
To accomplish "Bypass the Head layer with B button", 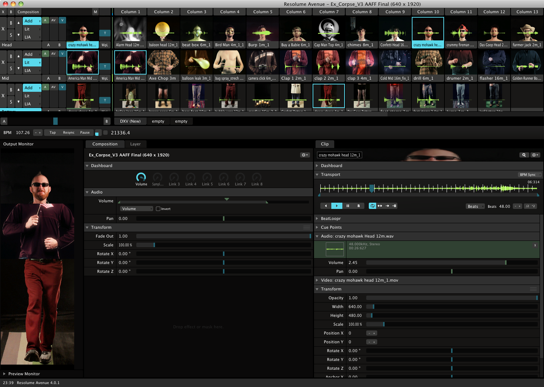I will pos(11,23).
